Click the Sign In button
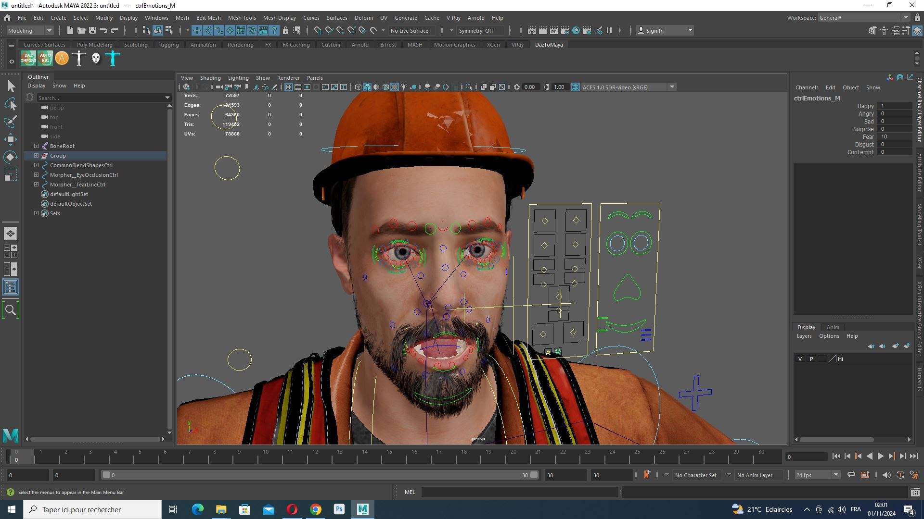Screen dimensions: 924x519 pos(665,30)
